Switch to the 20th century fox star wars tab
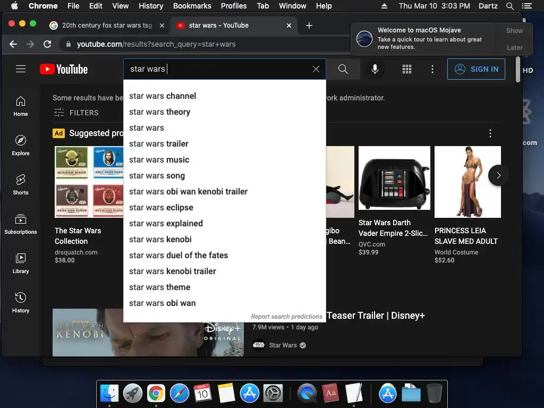544x408 pixels. pos(107,25)
